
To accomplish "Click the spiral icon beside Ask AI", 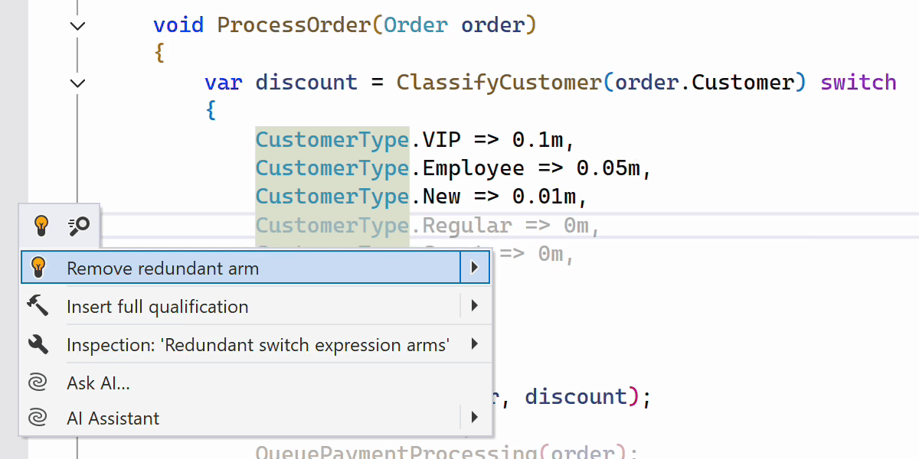I will 38,382.
